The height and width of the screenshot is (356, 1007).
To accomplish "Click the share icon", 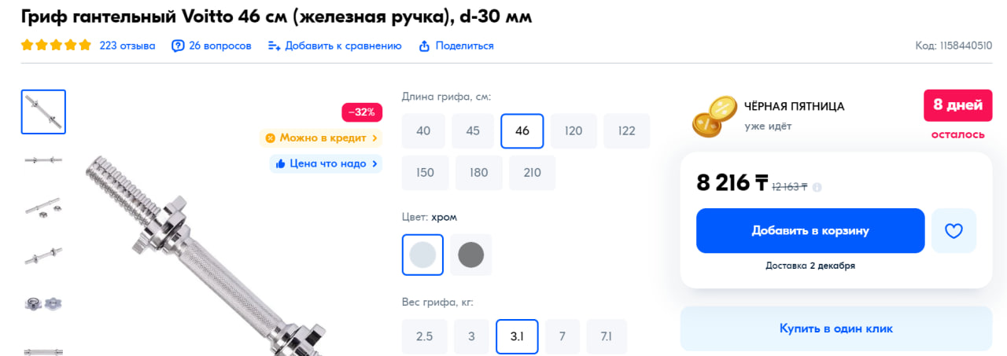I will click(x=424, y=46).
